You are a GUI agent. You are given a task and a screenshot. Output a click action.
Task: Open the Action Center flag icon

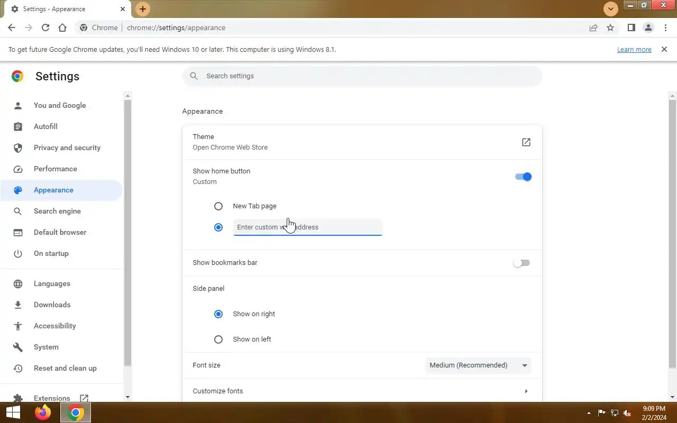pyautogui.click(x=601, y=413)
